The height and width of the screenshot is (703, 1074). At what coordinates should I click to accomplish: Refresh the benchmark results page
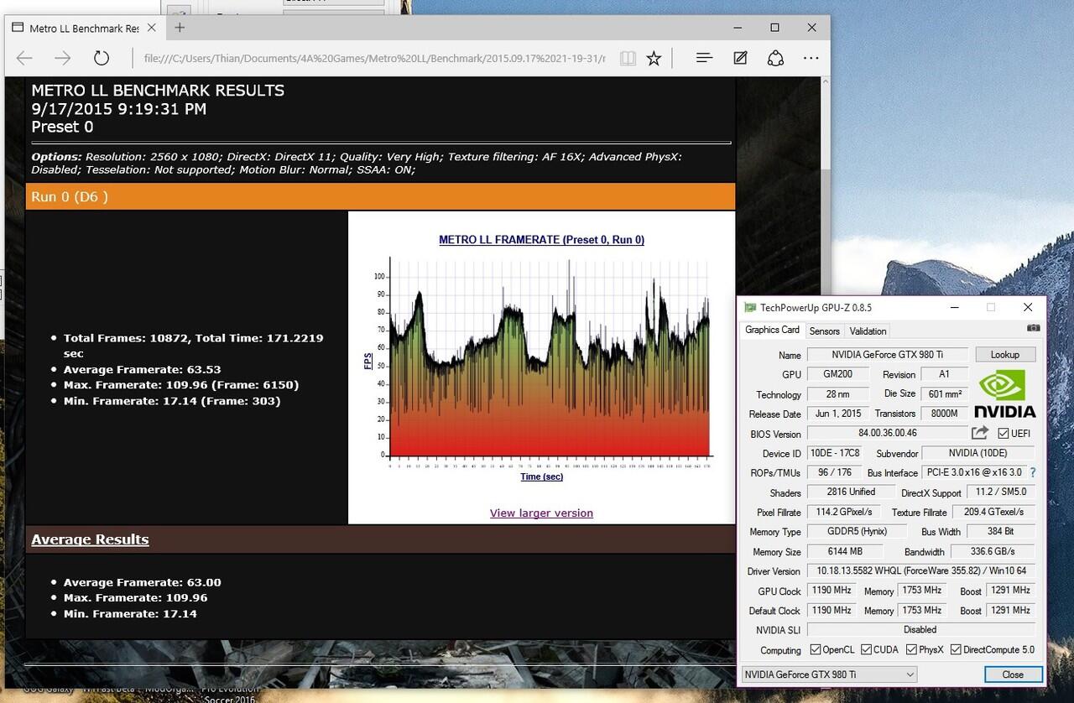tap(102, 58)
